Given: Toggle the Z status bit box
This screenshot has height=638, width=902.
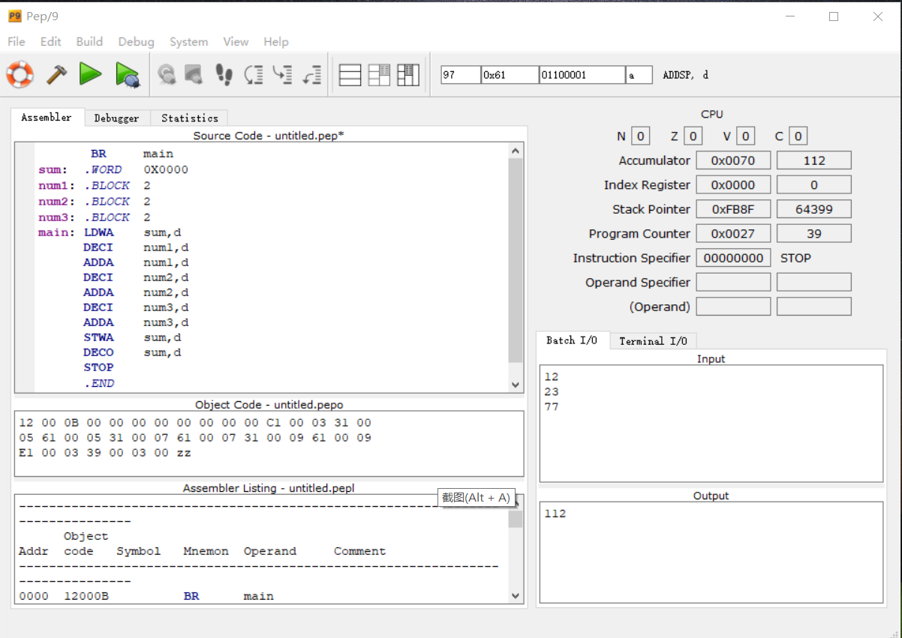Looking at the screenshot, I should tap(693, 136).
